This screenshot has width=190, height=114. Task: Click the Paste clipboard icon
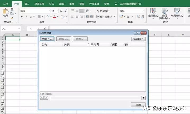(x=6, y=11)
